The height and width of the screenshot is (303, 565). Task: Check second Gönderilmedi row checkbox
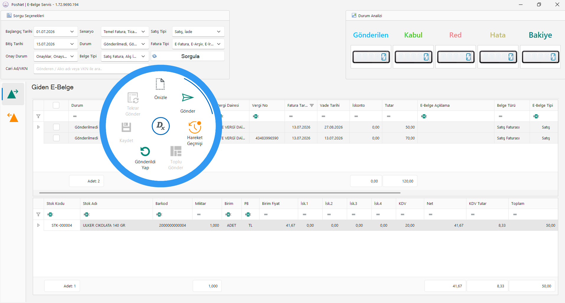click(x=56, y=138)
